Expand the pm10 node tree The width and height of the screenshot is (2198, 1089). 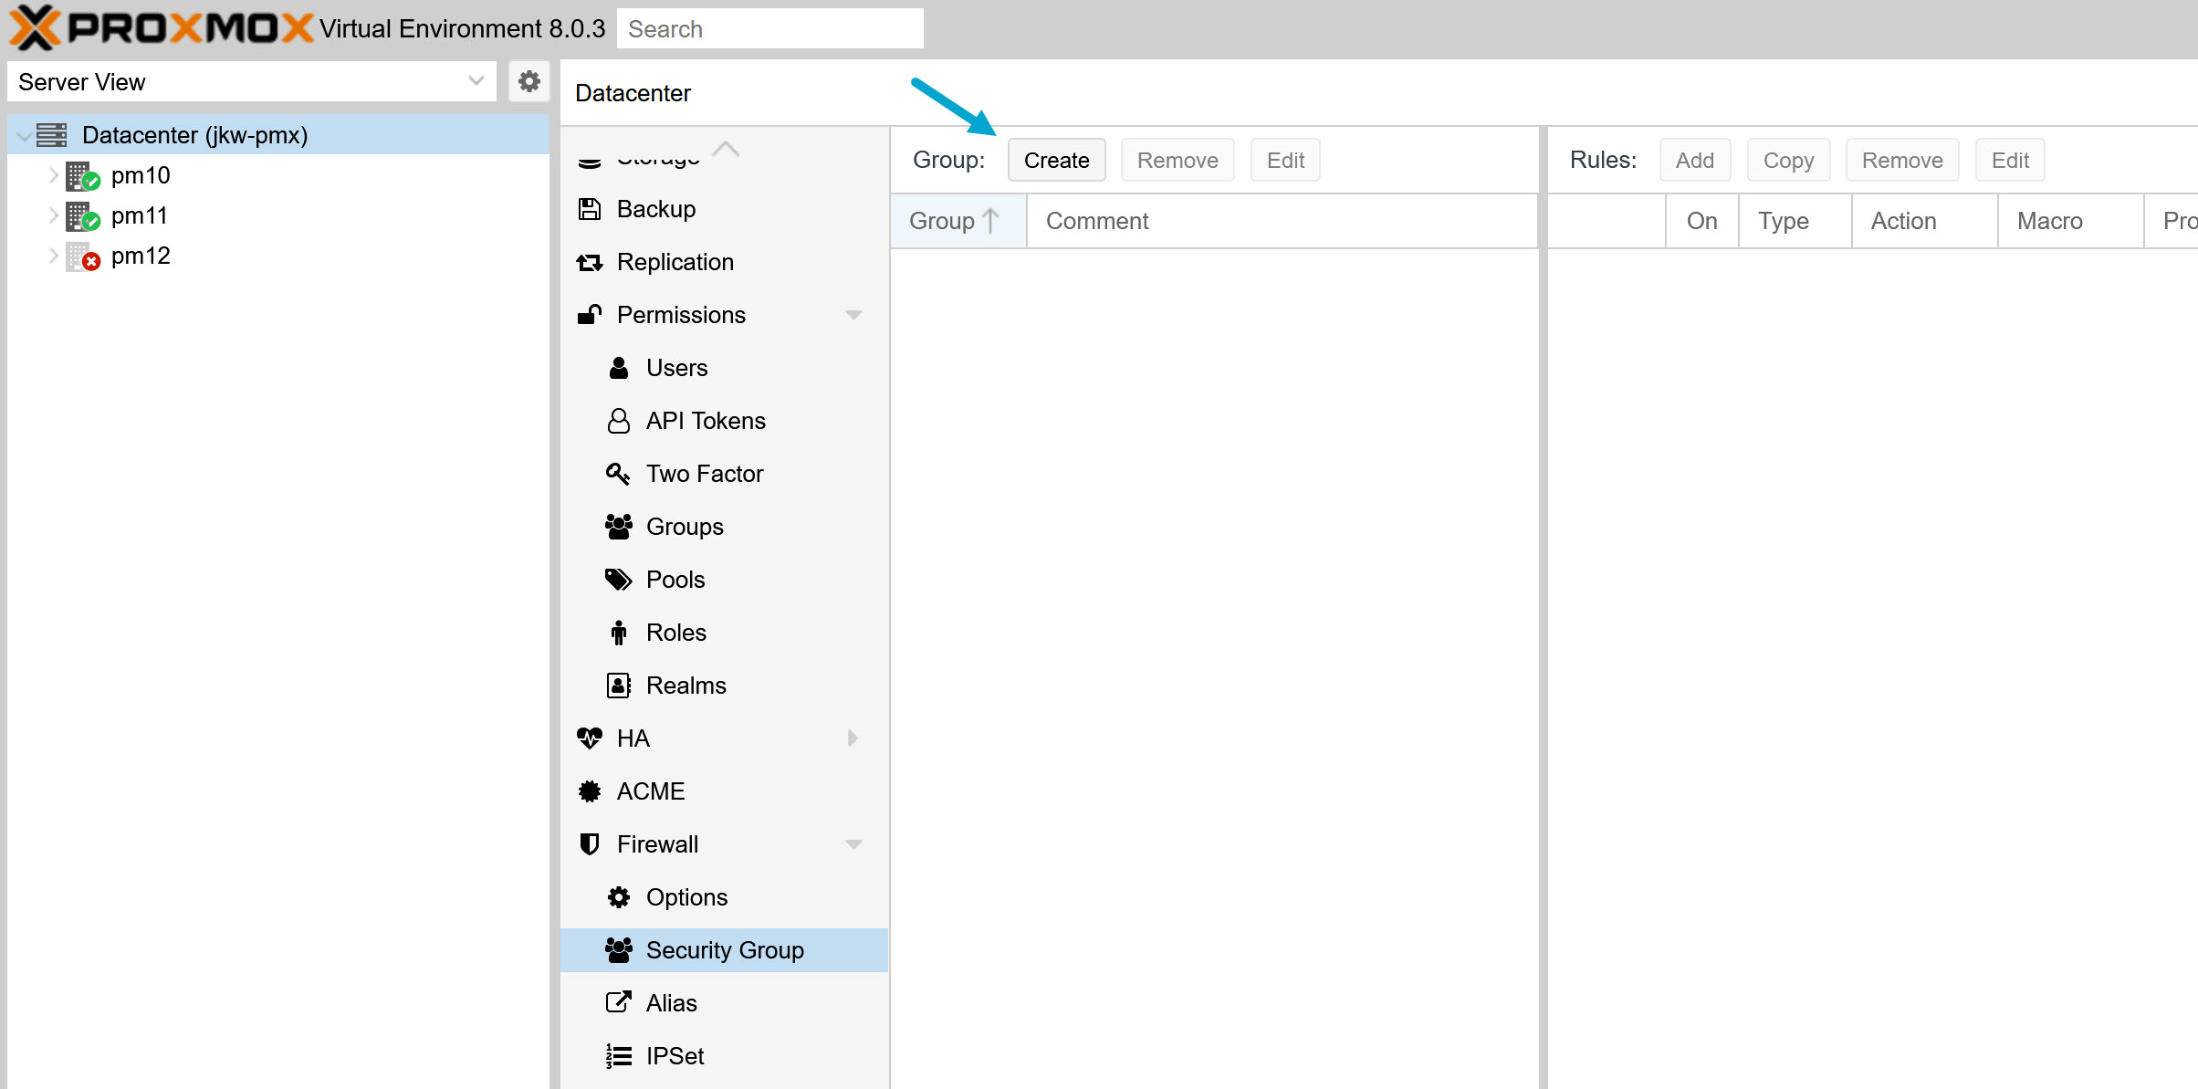pyautogui.click(x=53, y=175)
